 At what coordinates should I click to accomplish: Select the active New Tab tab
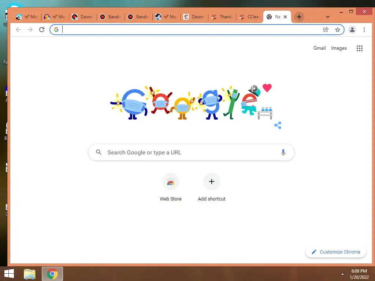277,17
